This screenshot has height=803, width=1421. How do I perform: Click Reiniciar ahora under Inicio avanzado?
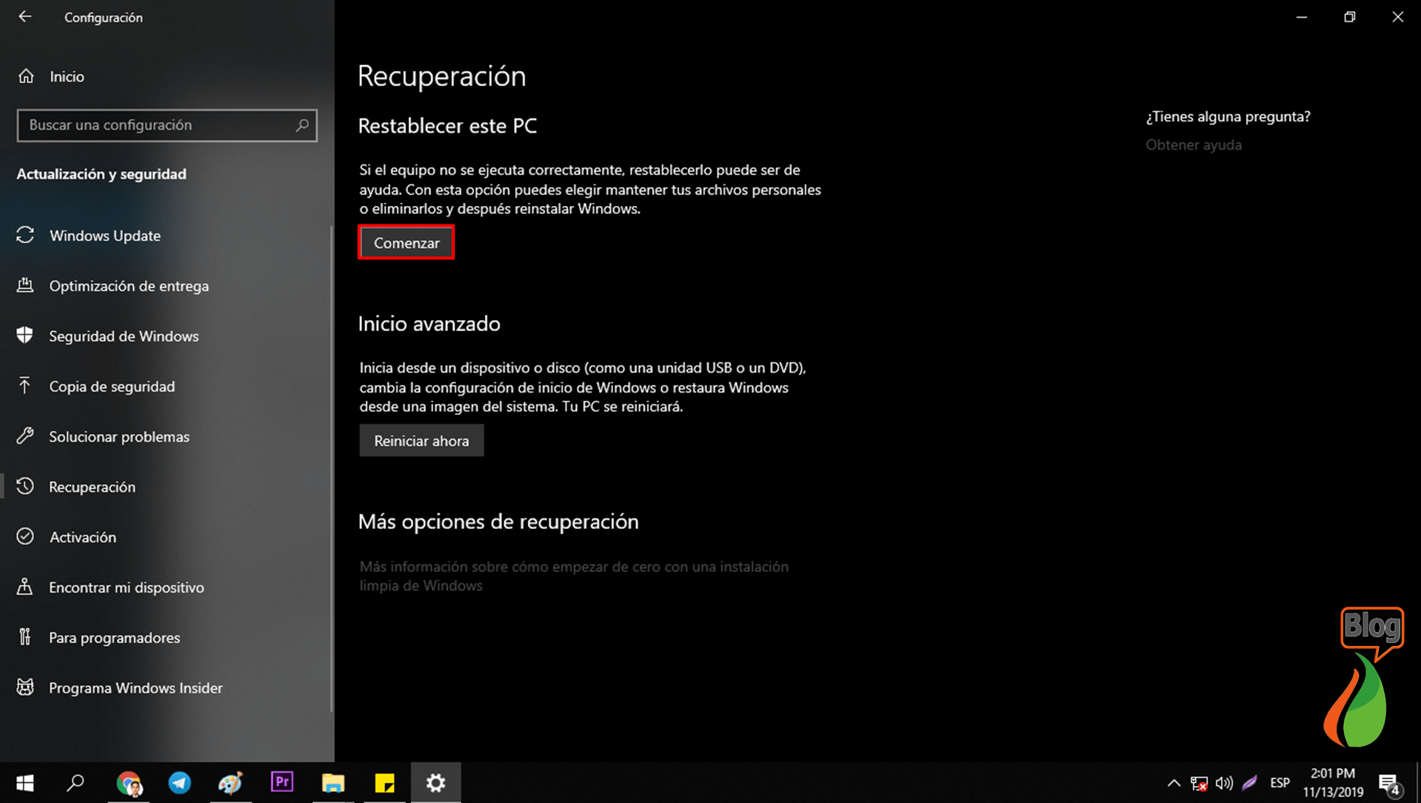point(421,440)
